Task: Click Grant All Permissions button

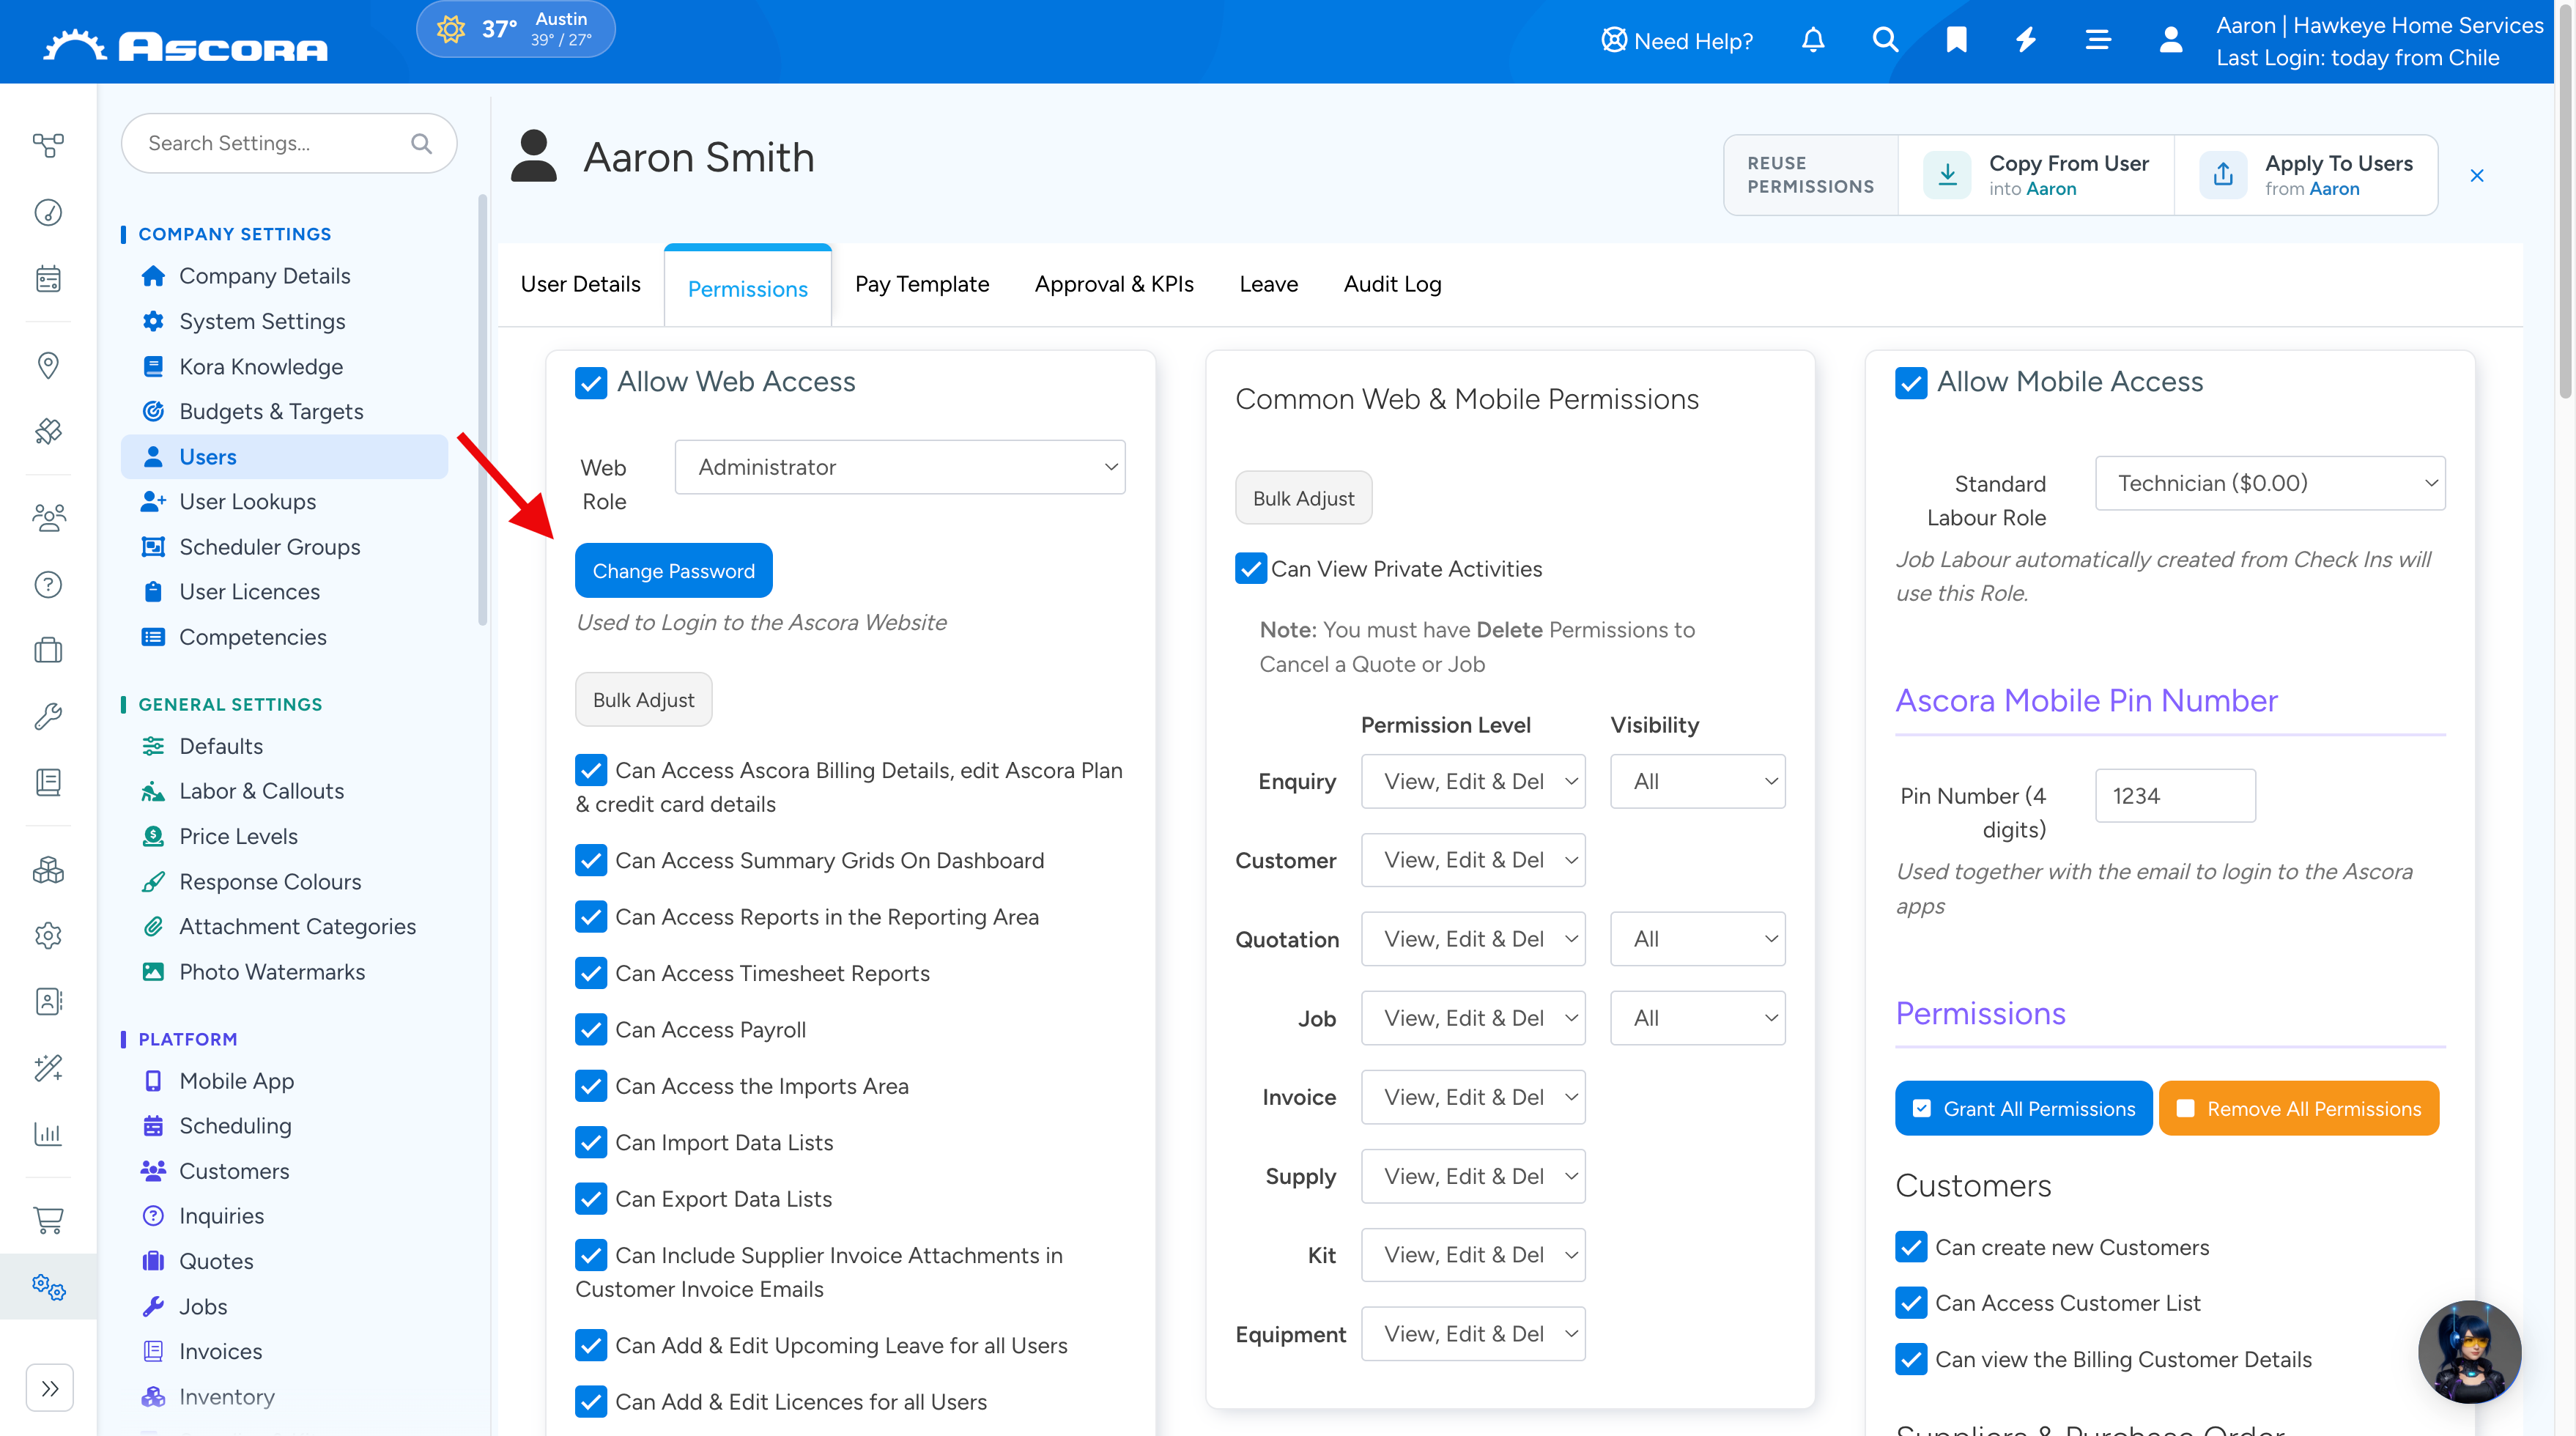Action: click(2023, 1108)
